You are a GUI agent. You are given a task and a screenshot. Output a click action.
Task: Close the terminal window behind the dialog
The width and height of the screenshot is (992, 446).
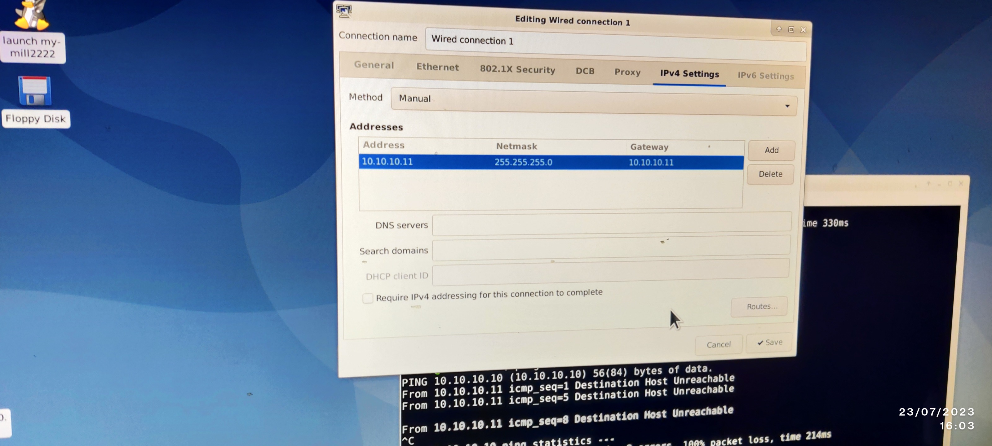(961, 184)
